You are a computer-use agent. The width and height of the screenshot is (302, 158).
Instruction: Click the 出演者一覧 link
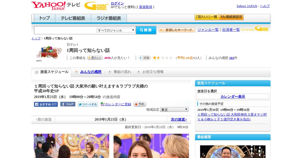231,30
